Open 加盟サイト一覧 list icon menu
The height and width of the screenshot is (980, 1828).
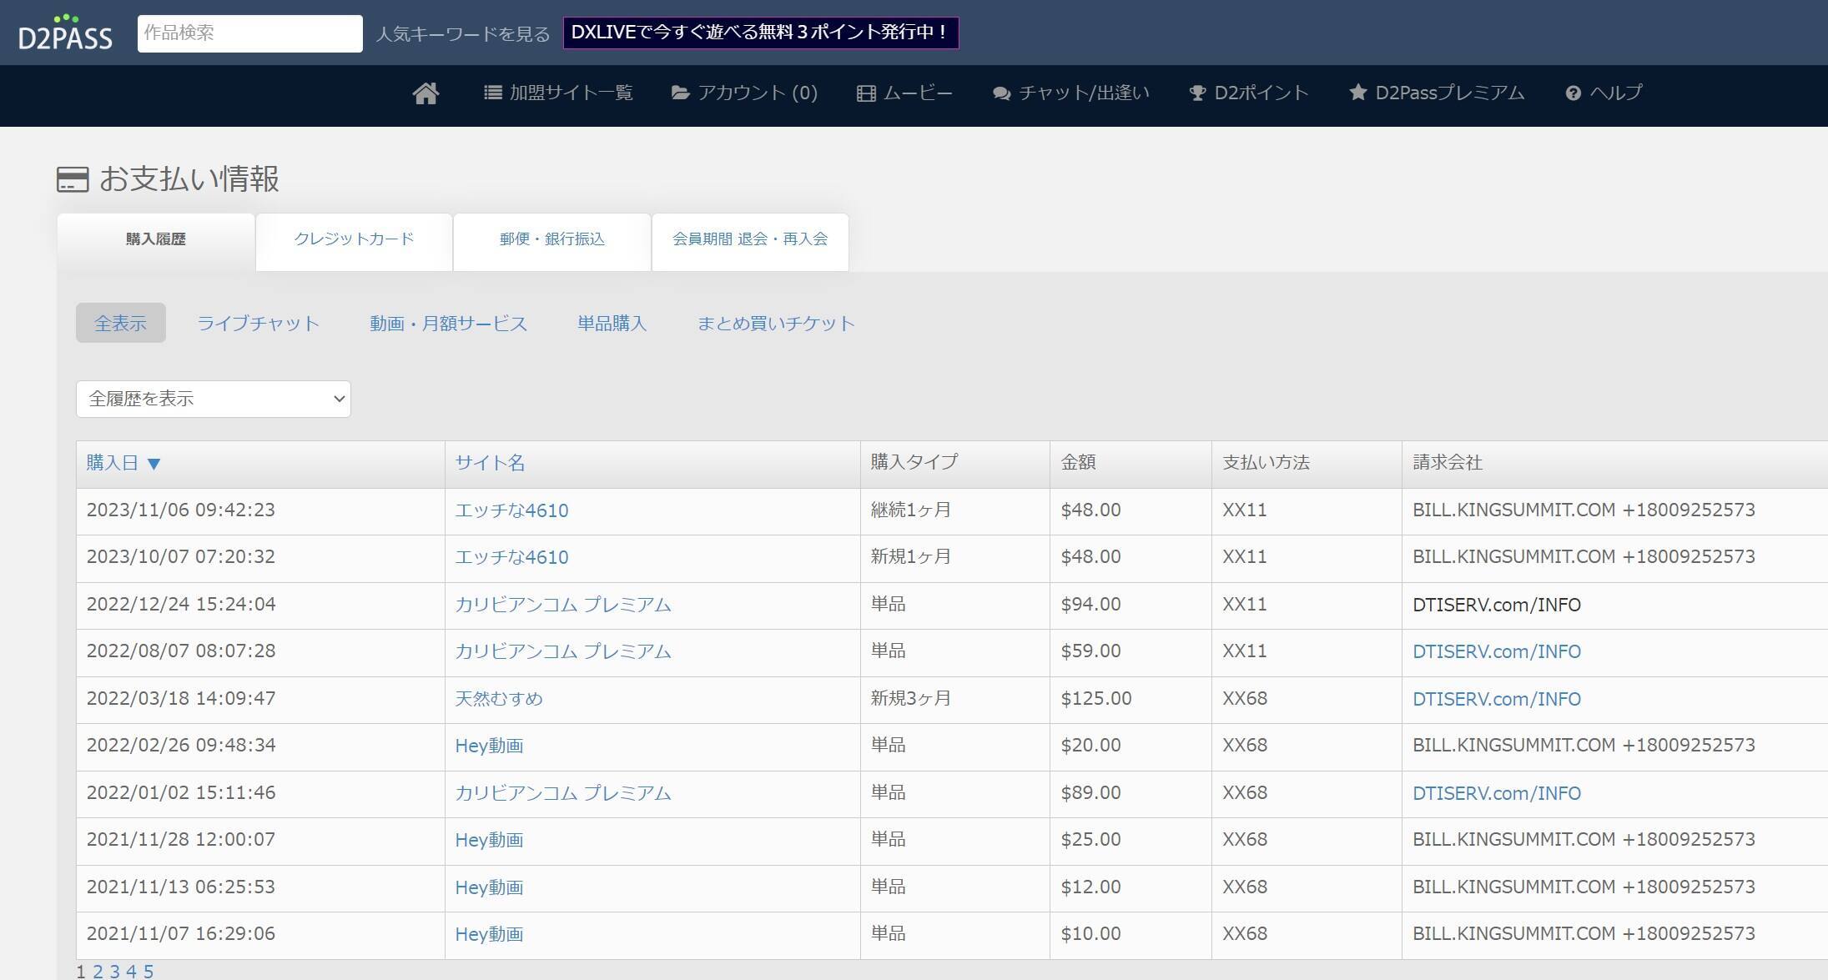click(558, 93)
